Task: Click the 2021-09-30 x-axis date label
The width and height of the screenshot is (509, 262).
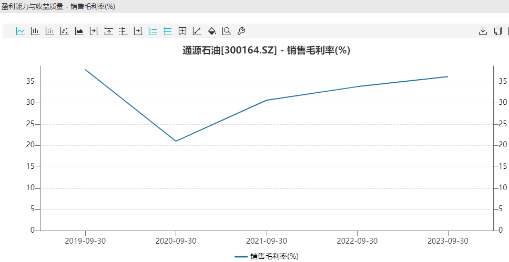Action: click(x=267, y=241)
